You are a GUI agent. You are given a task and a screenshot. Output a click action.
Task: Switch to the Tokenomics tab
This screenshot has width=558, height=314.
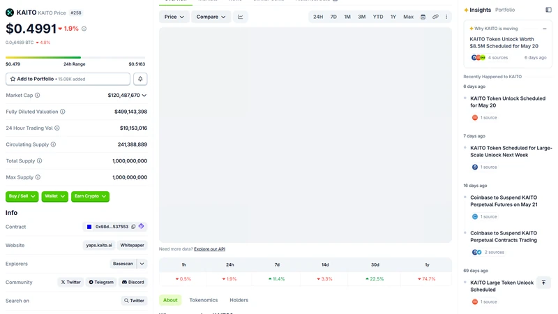click(204, 300)
